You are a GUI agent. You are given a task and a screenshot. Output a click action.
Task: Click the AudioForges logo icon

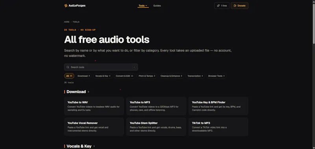click(x=66, y=6)
